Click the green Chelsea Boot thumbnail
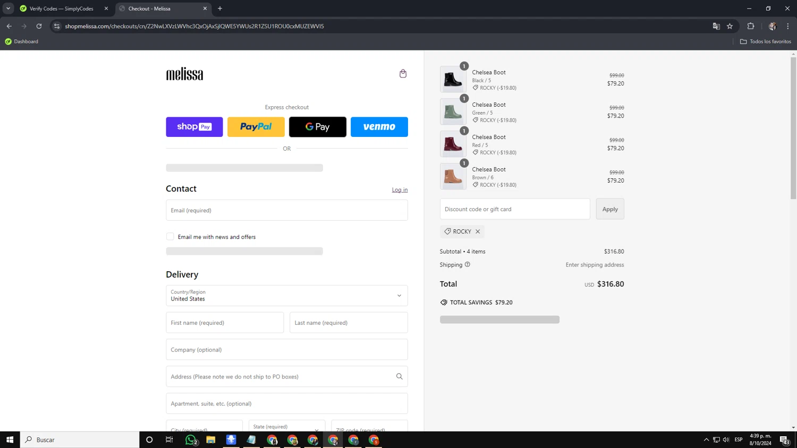 tap(453, 112)
